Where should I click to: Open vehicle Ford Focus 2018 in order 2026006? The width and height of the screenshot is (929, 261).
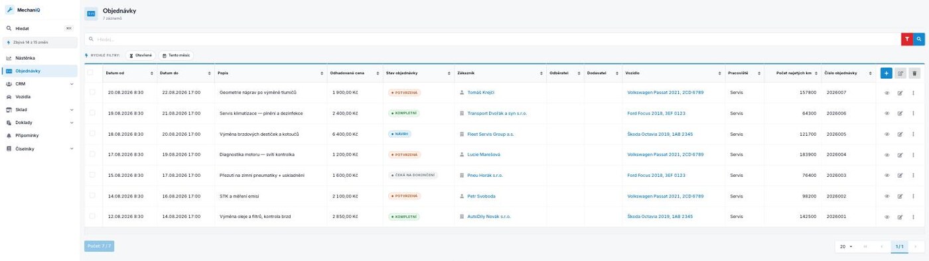coord(656,113)
